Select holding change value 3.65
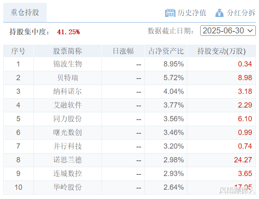Image resolution: width=259 pixels, height=199 pixels. tap(245, 174)
